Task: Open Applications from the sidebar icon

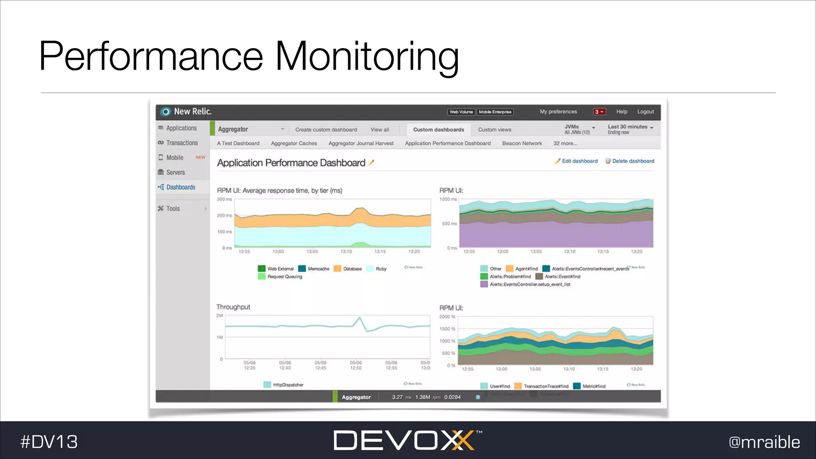Action: (161, 128)
